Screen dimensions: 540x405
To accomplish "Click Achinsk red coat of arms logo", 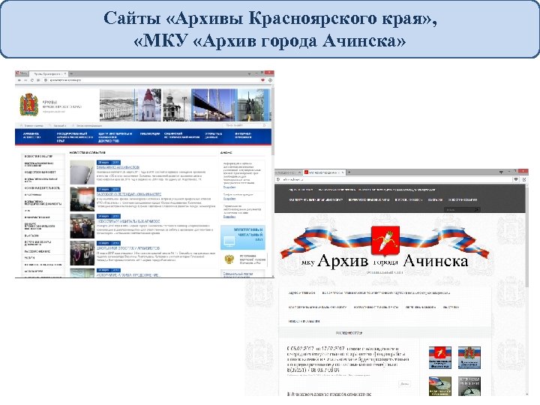I will click(x=385, y=239).
